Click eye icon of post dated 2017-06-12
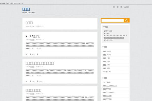This screenshot has height=101, width=152. click(26, 54)
